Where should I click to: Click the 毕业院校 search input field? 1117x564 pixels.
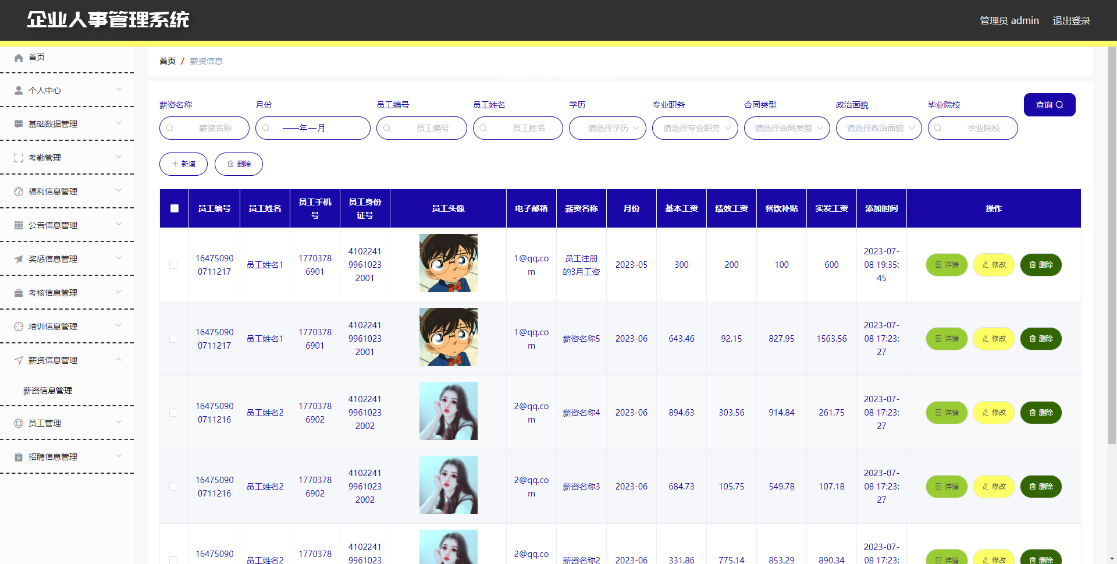[x=973, y=128]
